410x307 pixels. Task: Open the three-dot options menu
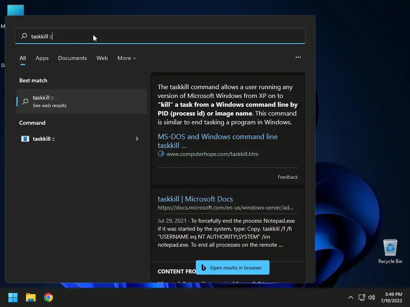tap(298, 57)
